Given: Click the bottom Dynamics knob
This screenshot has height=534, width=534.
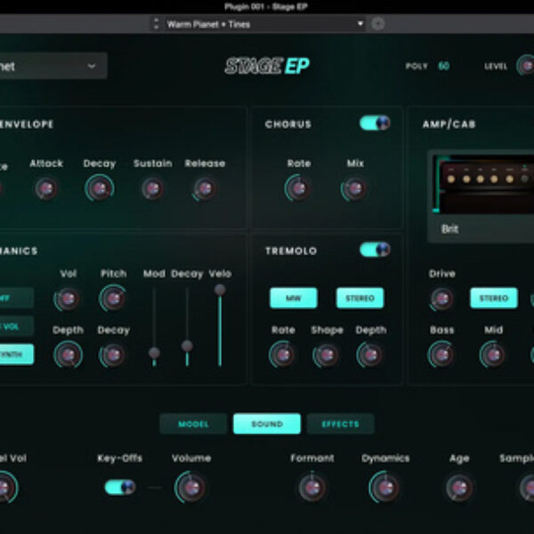Looking at the screenshot, I should (384, 488).
